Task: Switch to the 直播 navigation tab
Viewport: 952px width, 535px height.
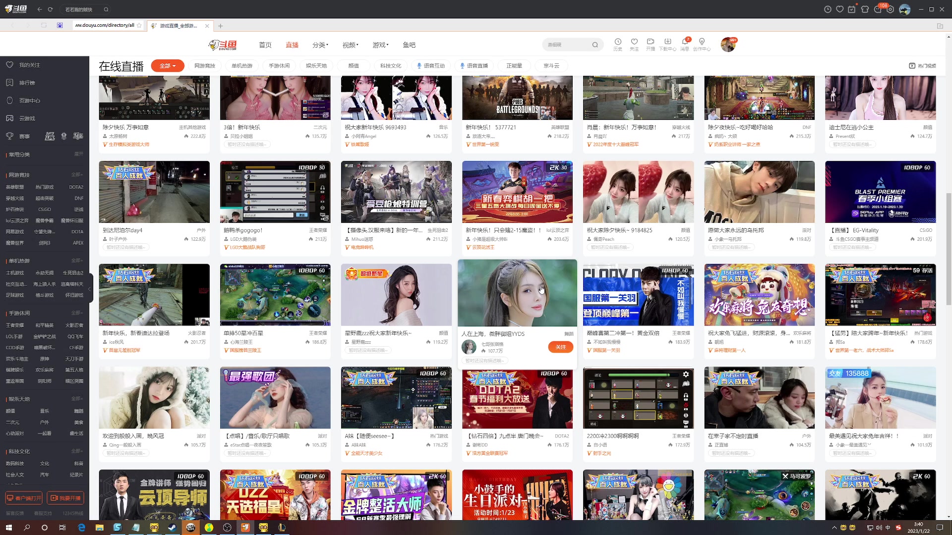Action: 292,45
